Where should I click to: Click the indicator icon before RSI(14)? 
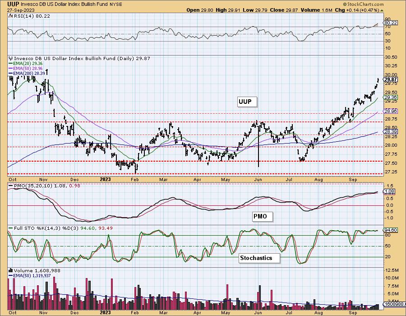[x=10, y=16]
